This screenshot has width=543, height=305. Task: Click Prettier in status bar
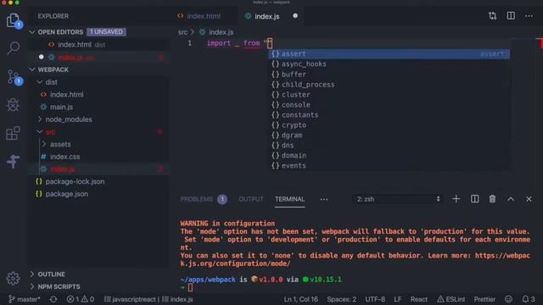(x=484, y=299)
